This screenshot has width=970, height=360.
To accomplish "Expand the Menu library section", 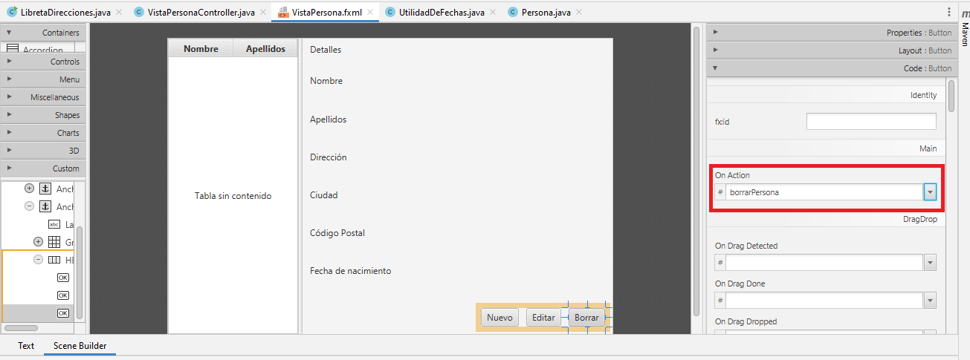I will point(42,79).
